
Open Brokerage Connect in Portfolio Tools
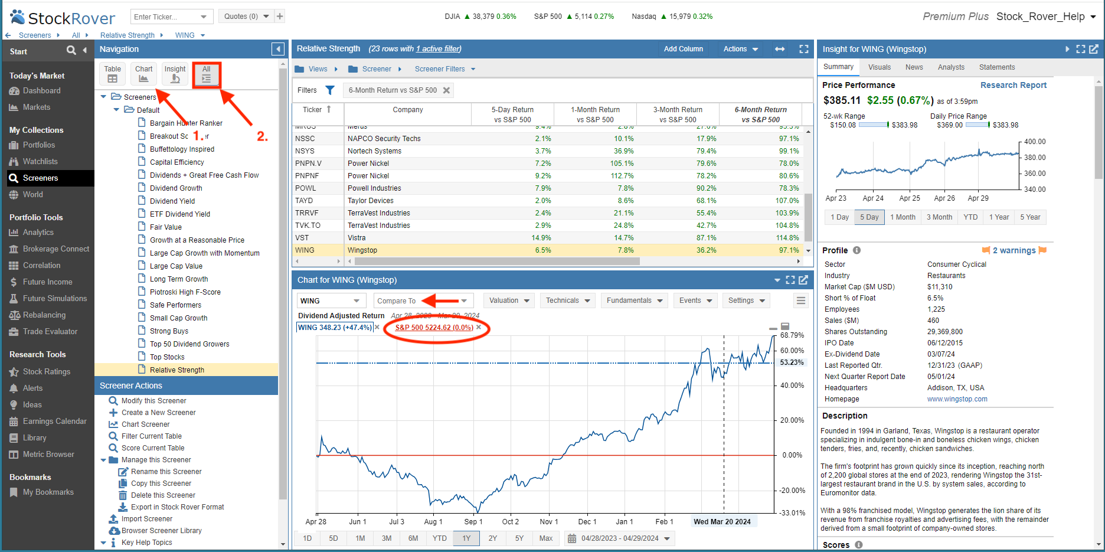(55, 249)
